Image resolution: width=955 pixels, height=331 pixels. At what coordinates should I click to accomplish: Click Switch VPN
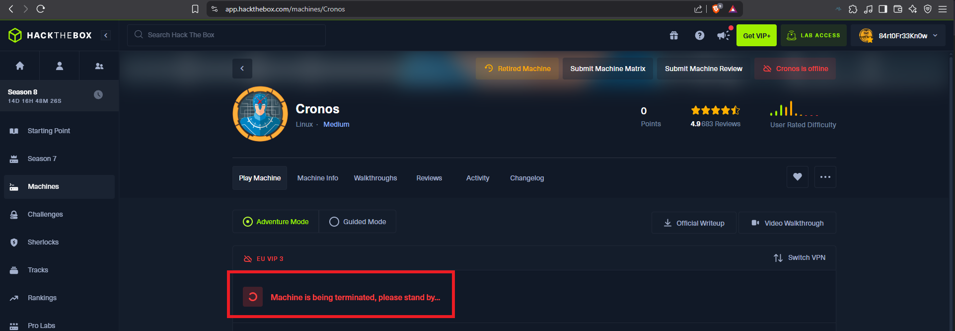click(x=800, y=257)
